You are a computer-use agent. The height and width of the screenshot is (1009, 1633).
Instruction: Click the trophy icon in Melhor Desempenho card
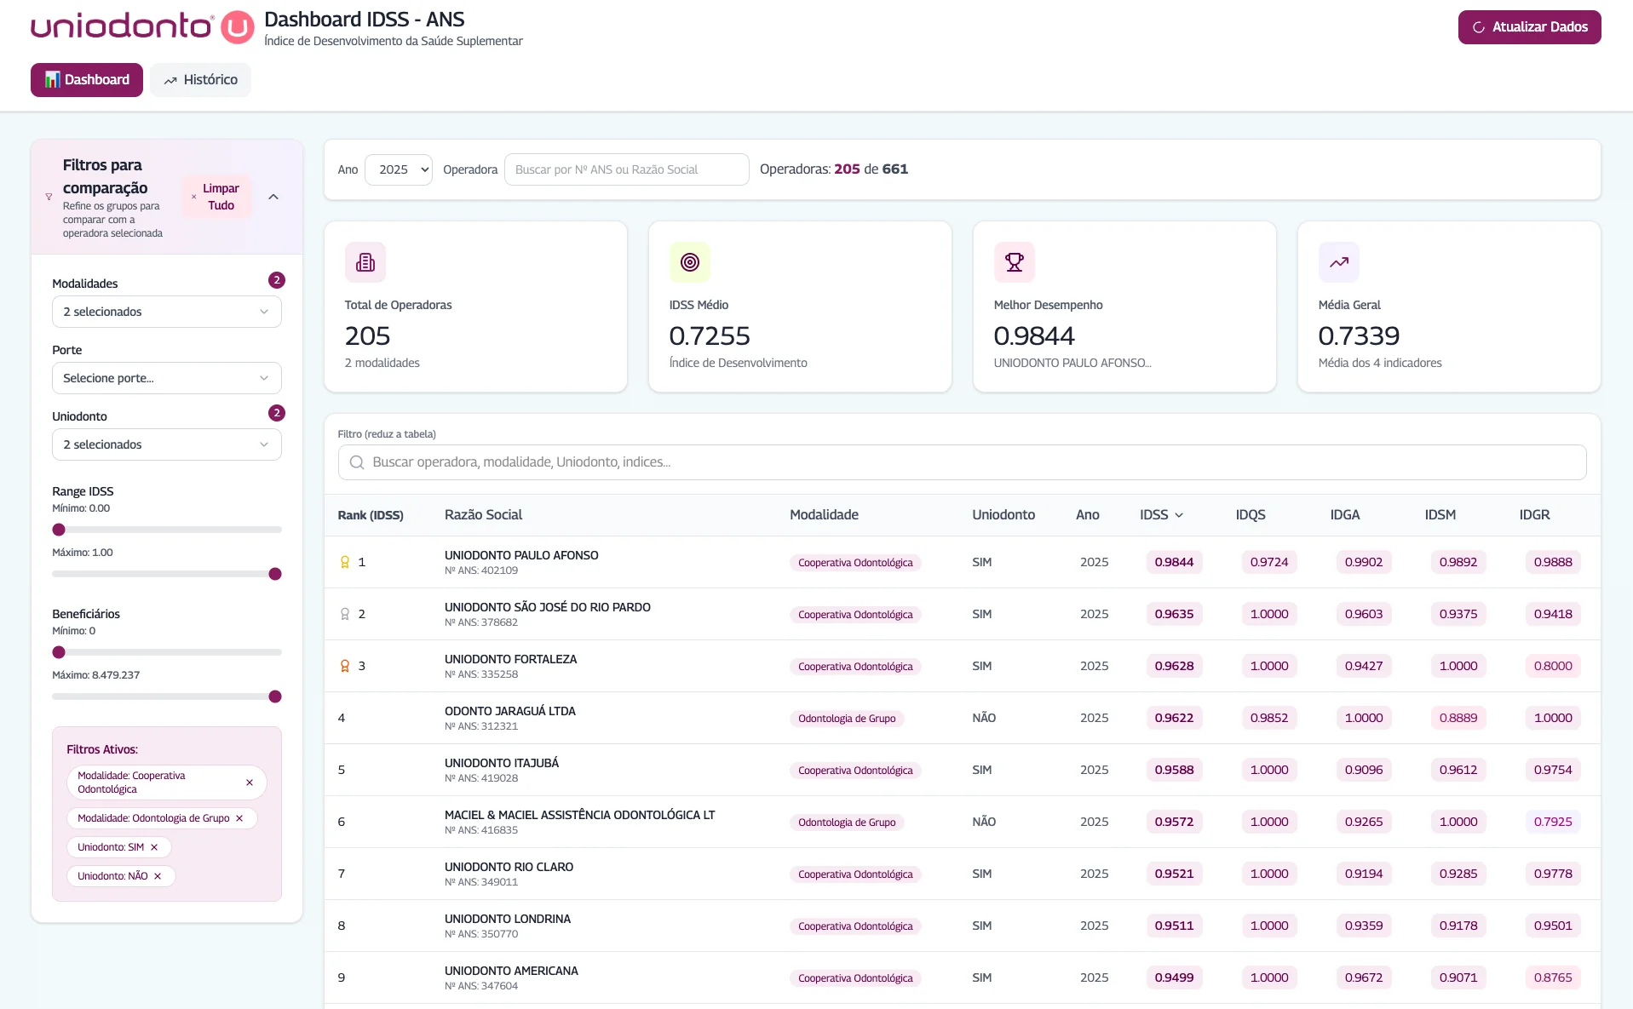pos(1014,262)
